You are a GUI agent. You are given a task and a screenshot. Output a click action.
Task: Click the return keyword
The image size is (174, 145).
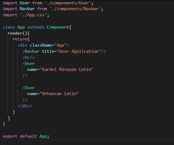[20, 39]
